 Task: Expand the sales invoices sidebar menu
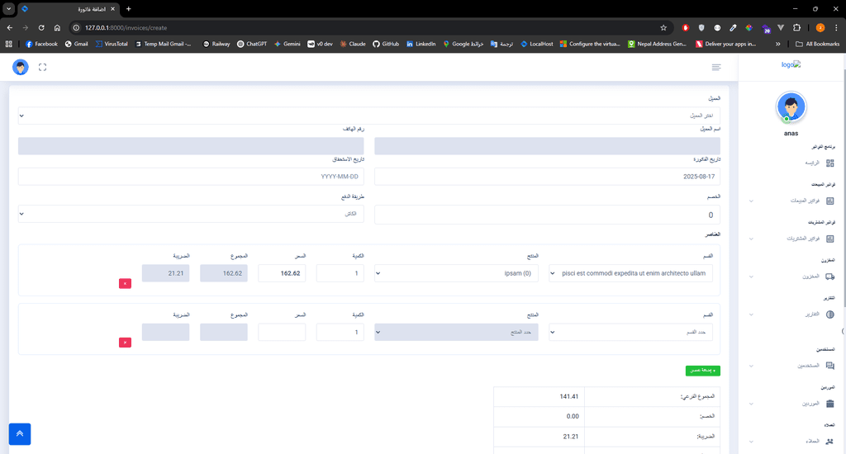pos(751,201)
